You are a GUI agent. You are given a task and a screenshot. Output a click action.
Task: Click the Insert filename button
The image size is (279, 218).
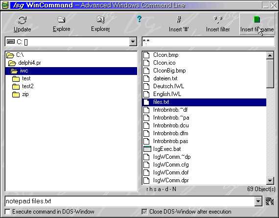[257, 24]
